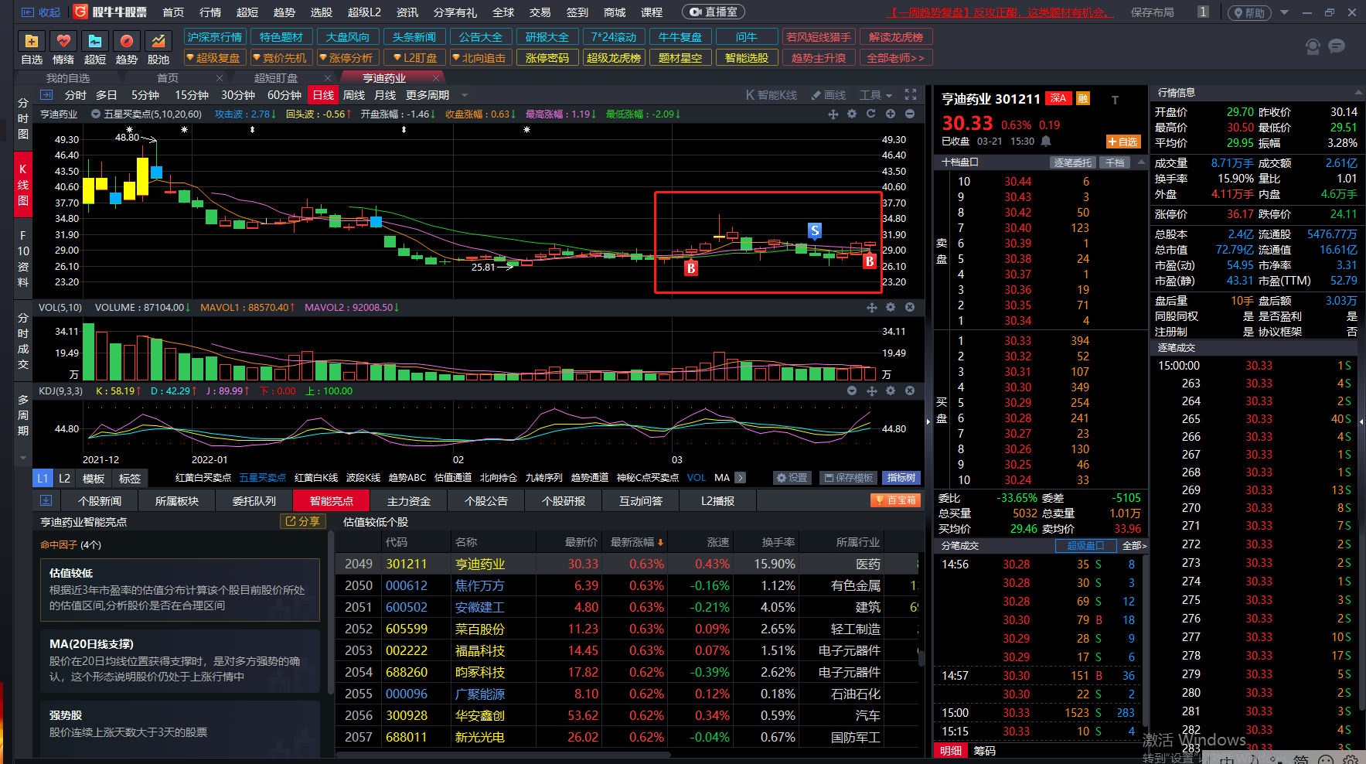Viewport: 1366px width, 764px height.
Task: Click the T icon next to stock name
Action: (1115, 100)
